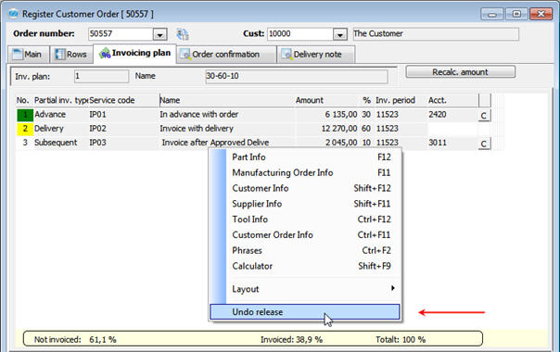Click service code IP01
Viewport: 560px width, 352px height.
98,115
